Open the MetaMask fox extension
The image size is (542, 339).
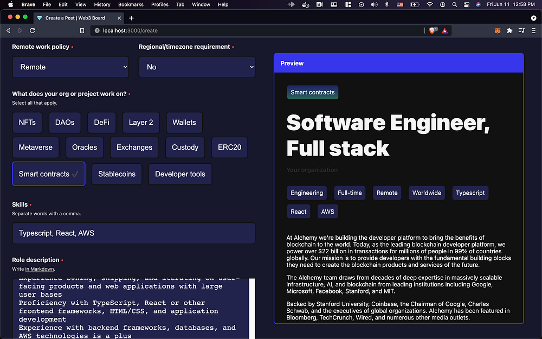click(x=498, y=31)
